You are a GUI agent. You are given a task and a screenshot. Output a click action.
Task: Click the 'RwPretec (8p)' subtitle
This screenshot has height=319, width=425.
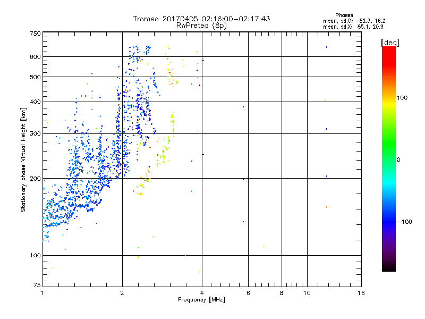click(201, 26)
